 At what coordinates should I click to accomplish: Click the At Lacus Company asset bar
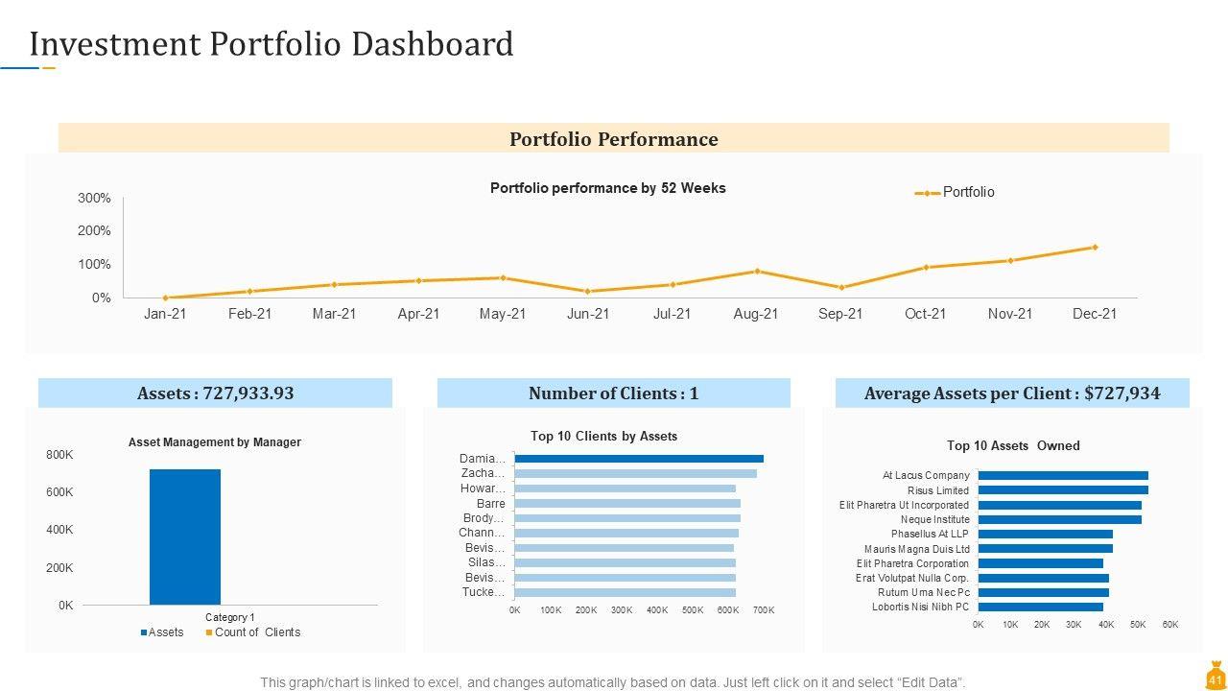click(x=1063, y=475)
